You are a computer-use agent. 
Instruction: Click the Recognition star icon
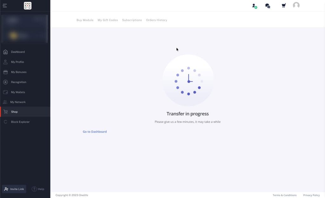(5, 82)
